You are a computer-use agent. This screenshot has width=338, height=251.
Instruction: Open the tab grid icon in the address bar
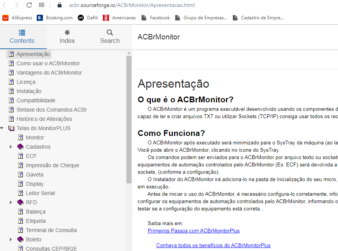point(42,5)
